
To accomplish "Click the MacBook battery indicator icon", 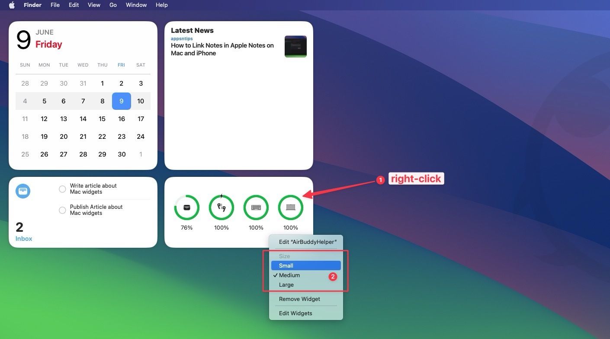I will 290,207.
